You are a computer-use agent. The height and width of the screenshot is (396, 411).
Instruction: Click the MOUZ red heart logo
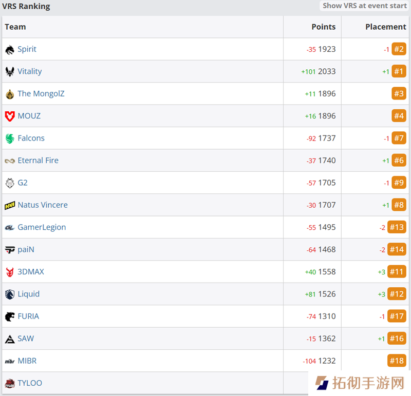10,116
